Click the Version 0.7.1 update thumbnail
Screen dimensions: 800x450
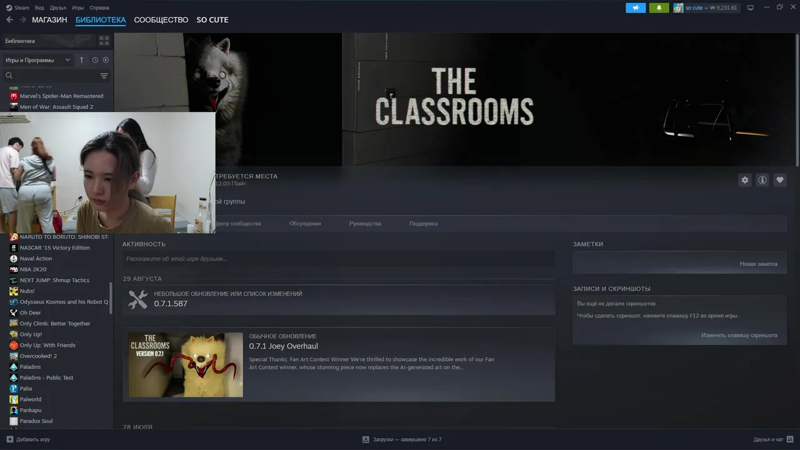(186, 364)
